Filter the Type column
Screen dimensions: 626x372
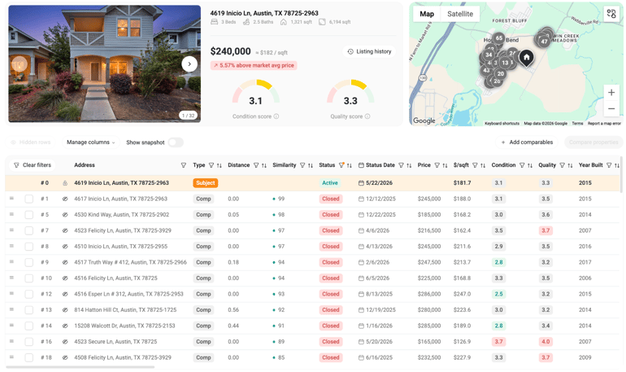point(211,165)
